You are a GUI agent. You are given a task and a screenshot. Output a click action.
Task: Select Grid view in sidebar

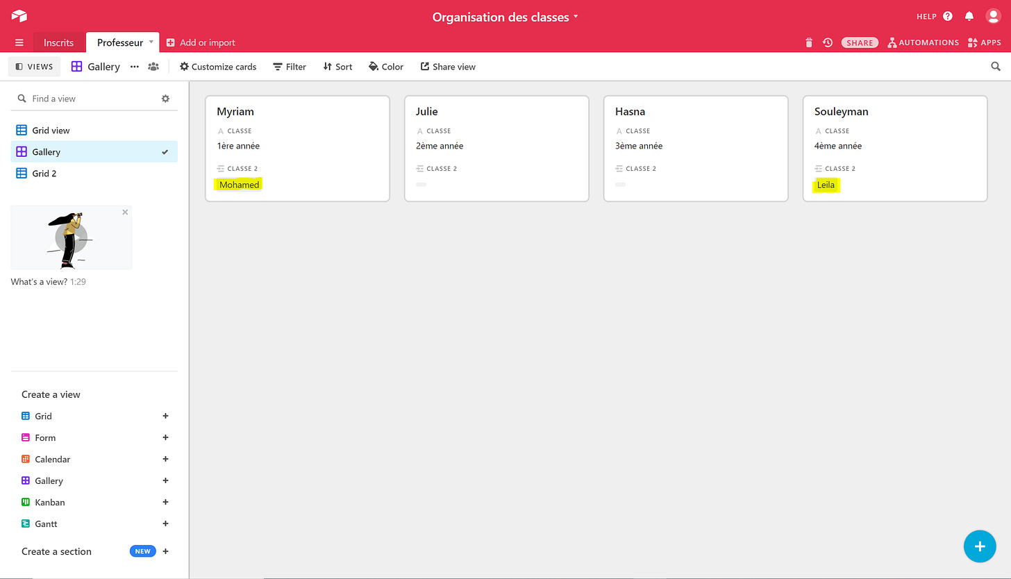pos(94,130)
